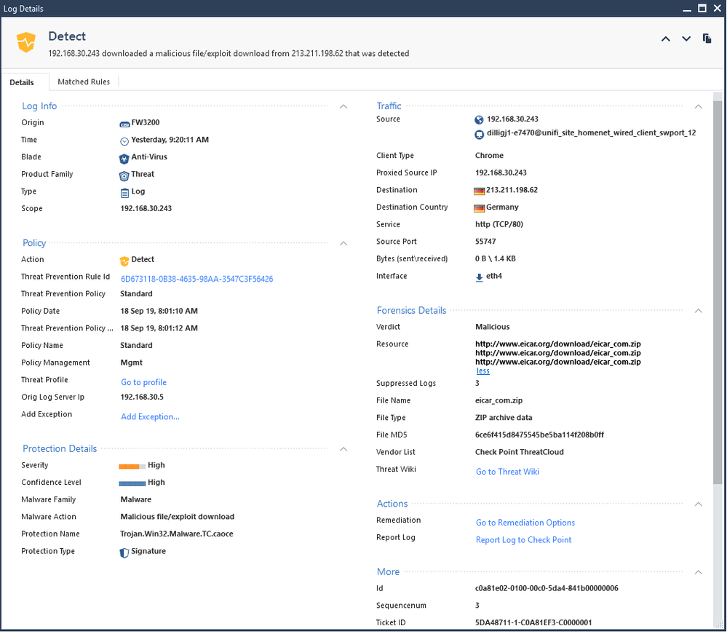Click the Signature protection type shield icon
727x634 pixels.
(124, 552)
